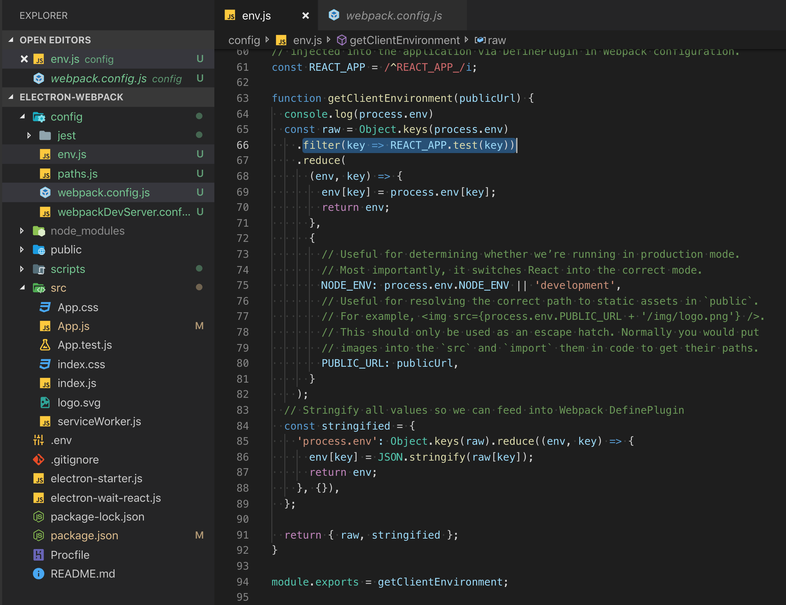Collapse the src folder arrow
The height and width of the screenshot is (605, 786).
23,288
